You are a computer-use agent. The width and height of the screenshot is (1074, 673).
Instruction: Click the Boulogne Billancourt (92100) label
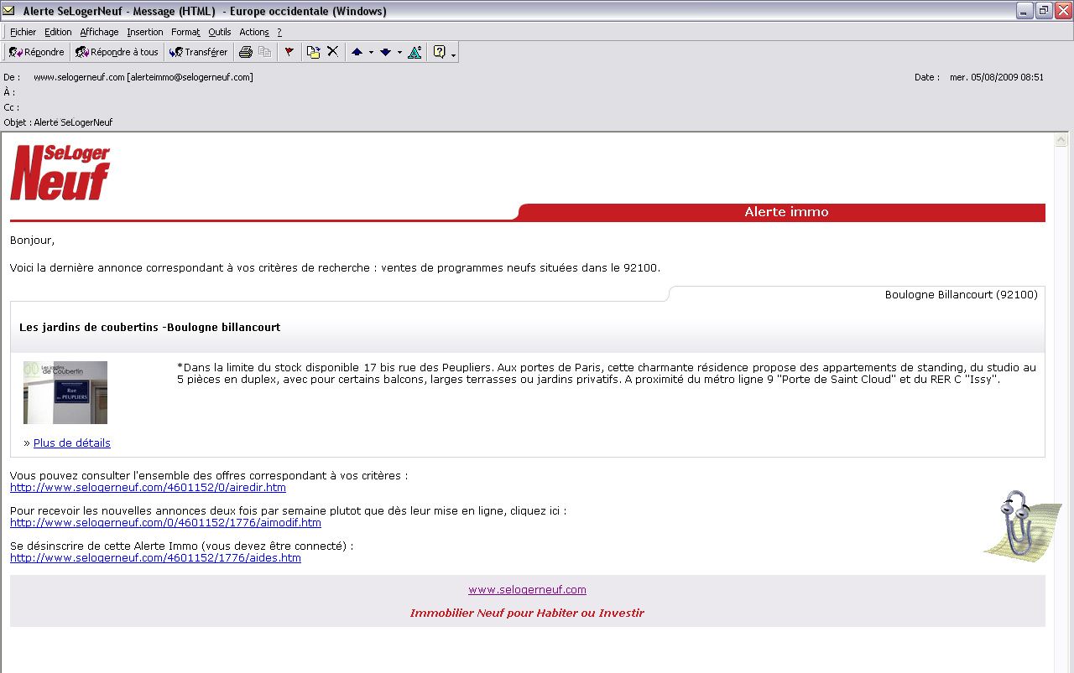pos(962,295)
